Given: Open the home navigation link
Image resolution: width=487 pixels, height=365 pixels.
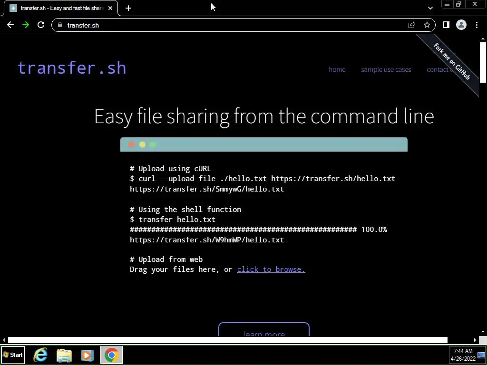Looking at the screenshot, I should click(337, 69).
